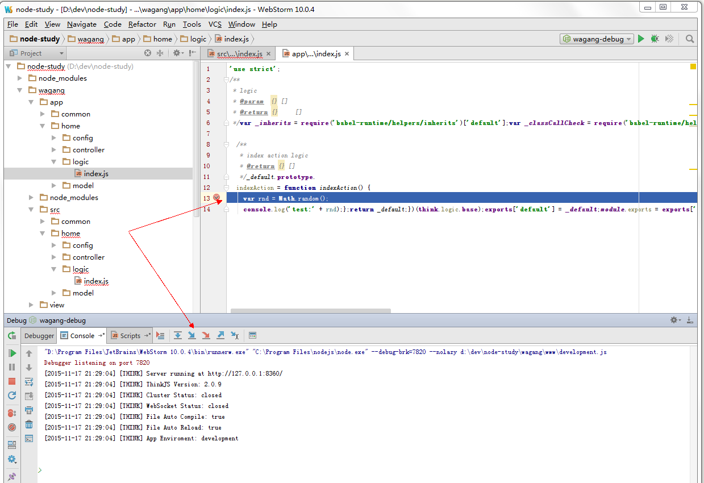Click the yellow inspection status indicator
The width and height of the screenshot is (704, 483).
click(x=693, y=66)
